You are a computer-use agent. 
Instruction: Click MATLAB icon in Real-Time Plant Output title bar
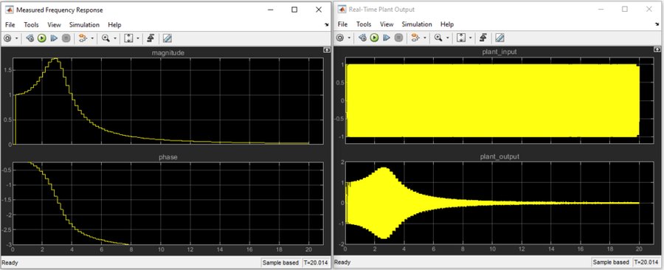341,10
